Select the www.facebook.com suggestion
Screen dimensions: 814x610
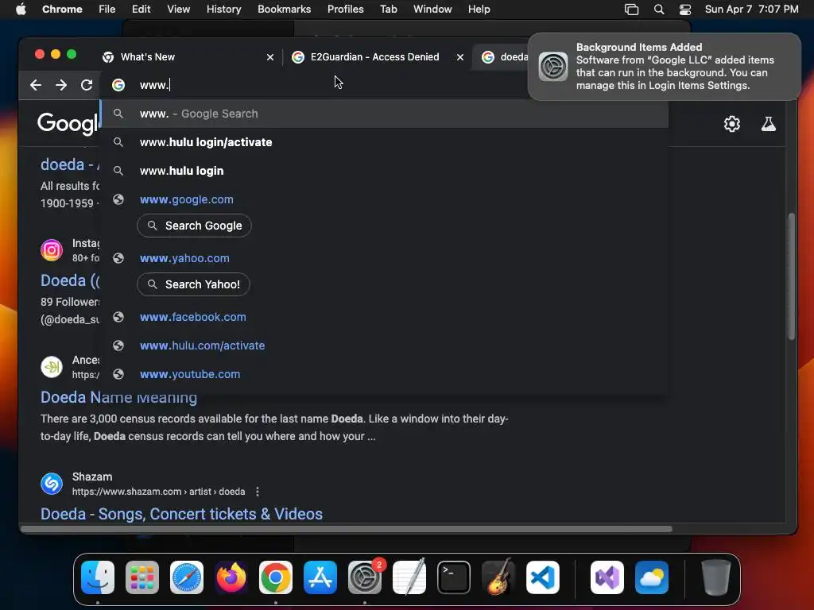tap(384, 317)
